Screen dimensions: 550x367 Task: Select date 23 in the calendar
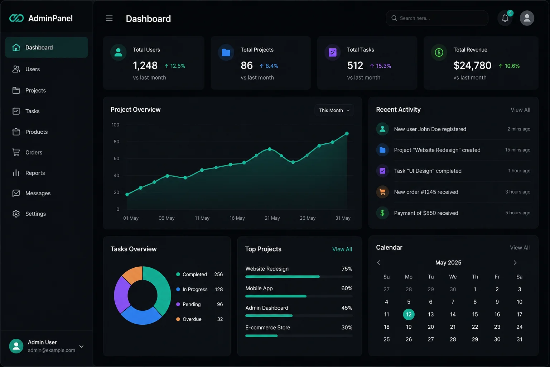click(x=497, y=327)
